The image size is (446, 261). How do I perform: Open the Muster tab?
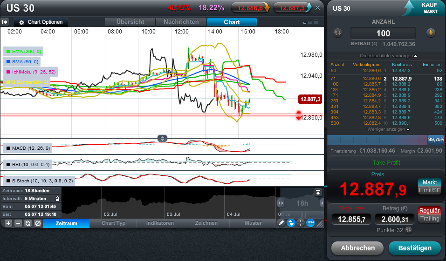point(253,223)
